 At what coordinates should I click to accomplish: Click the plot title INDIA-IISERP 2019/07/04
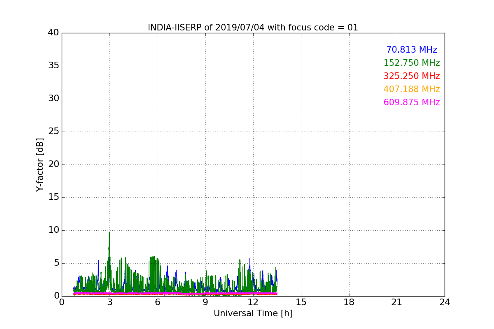click(x=253, y=28)
